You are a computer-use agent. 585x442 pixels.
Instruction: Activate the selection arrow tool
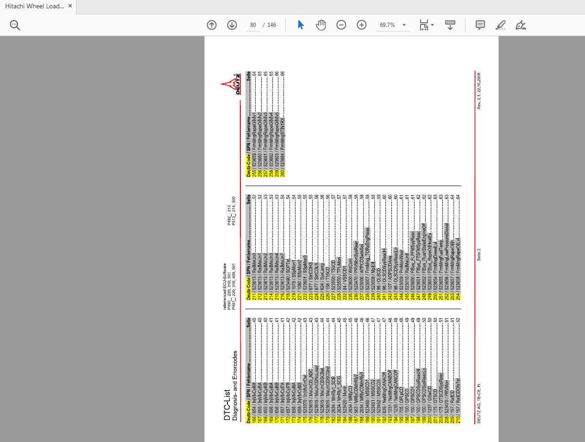pos(301,25)
